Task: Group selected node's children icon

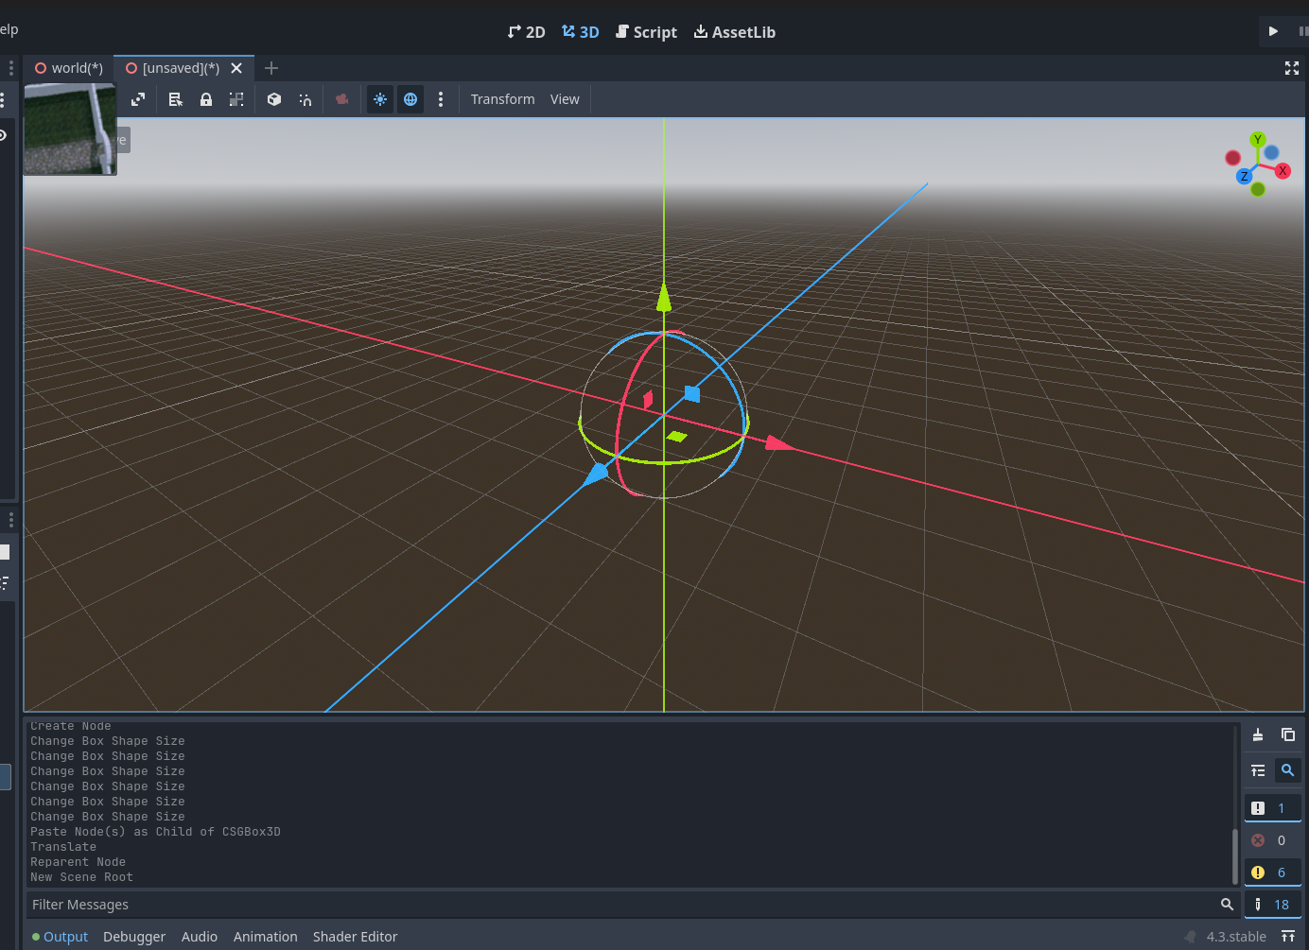Action: pos(236,99)
